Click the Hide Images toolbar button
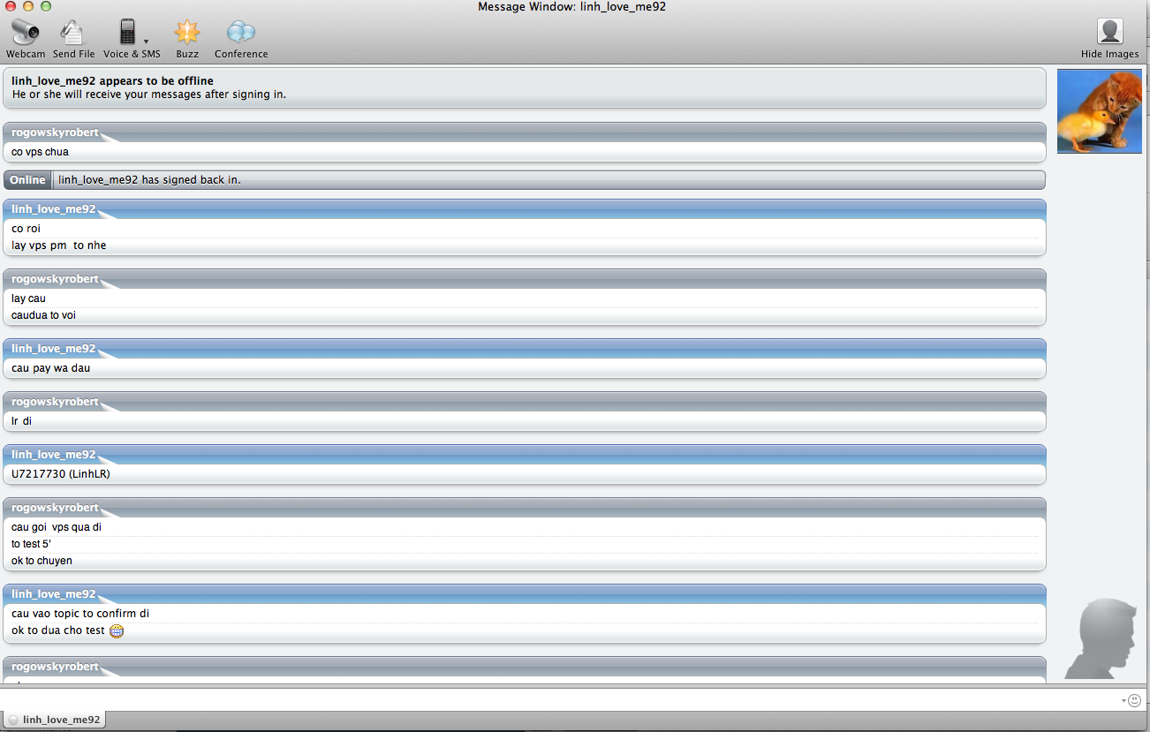This screenshot has width=1150, height=732. click(x=1109, y=40)
